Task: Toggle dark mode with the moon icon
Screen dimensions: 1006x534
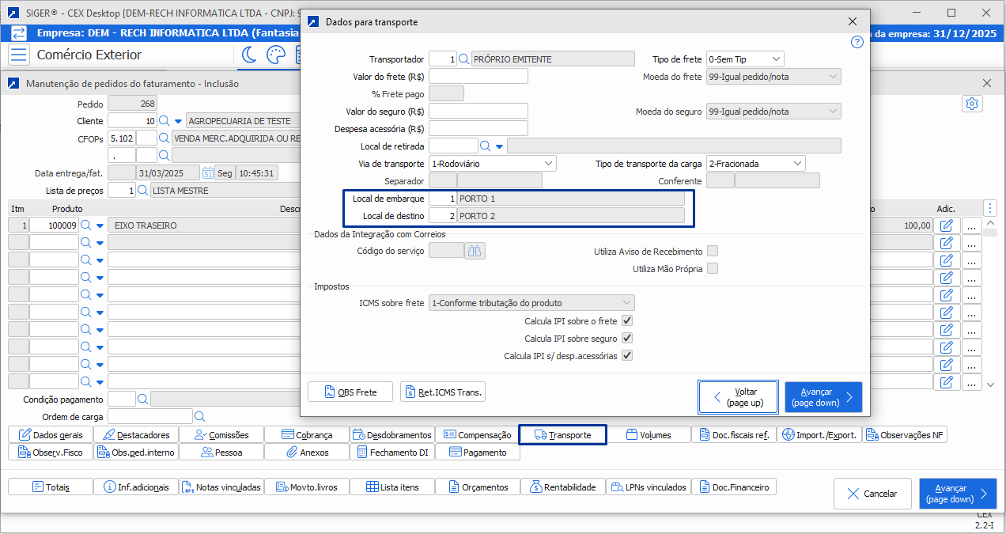Action: [249, 55]
